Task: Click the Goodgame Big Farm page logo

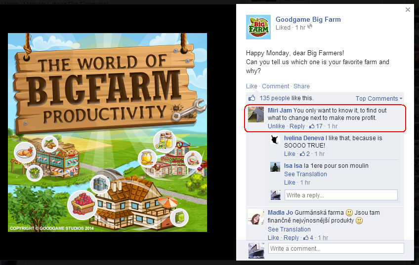Action: pos(258,27)
